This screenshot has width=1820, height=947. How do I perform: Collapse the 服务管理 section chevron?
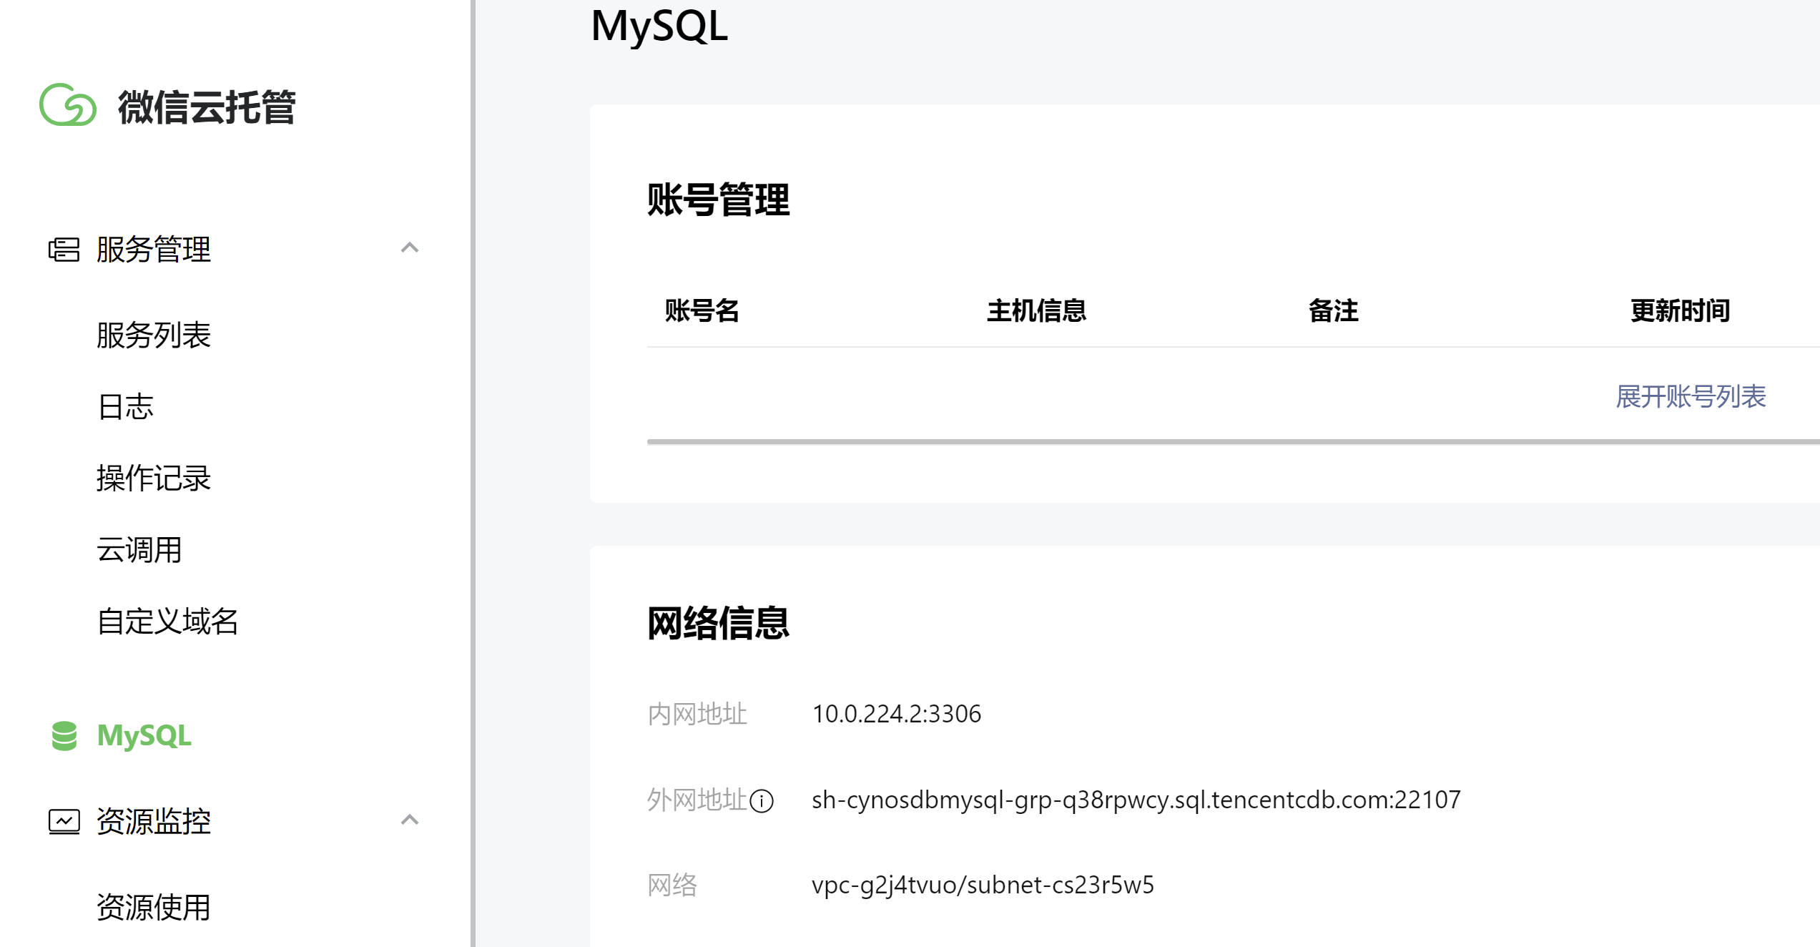[410, 248]
